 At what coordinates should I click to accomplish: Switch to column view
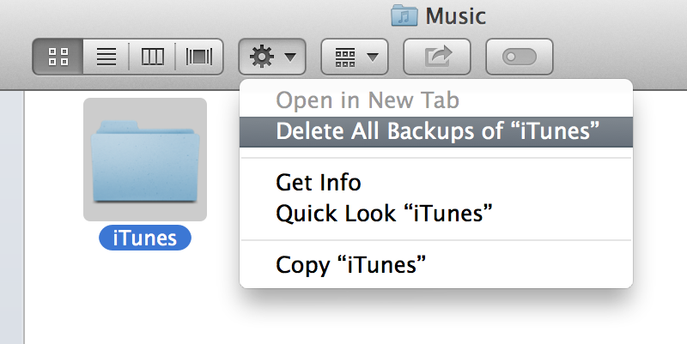click(153, 57)
